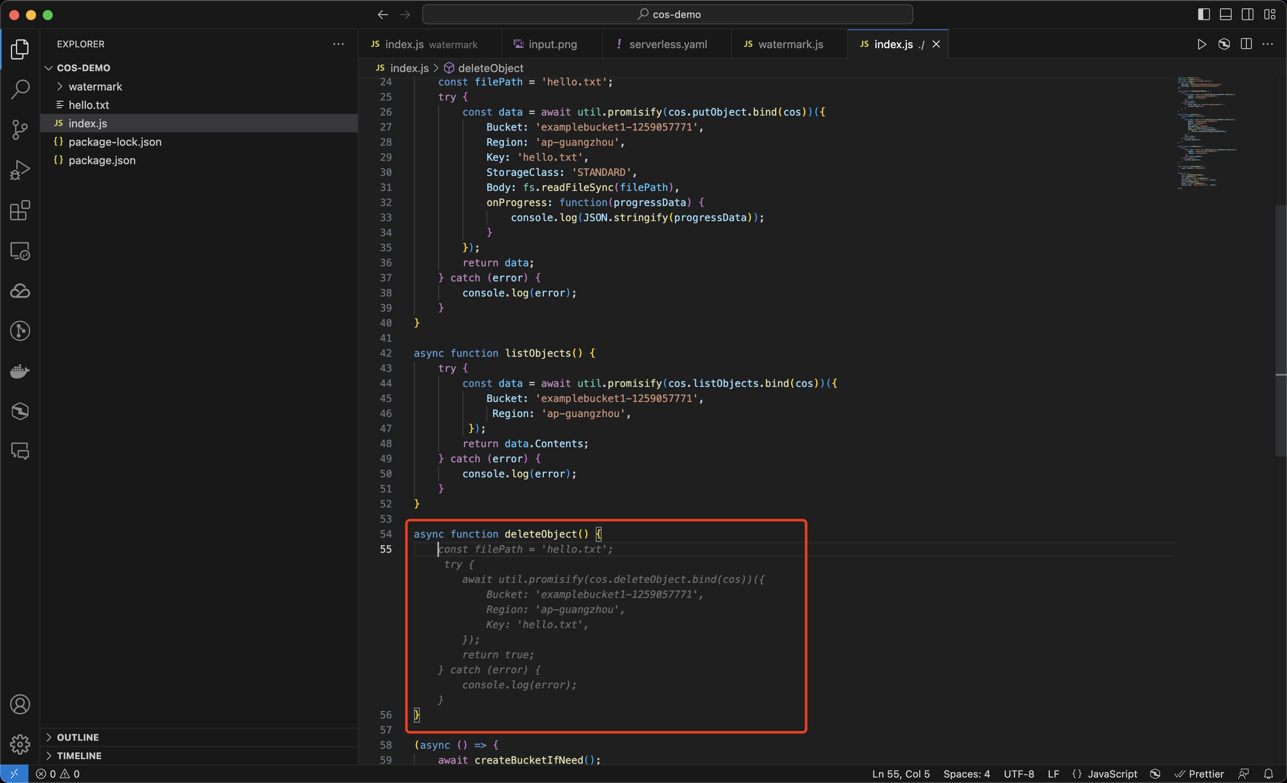Open Run and Debug view
The width and height of the screenshot is (1287, 783).
[x=20, y=170]
